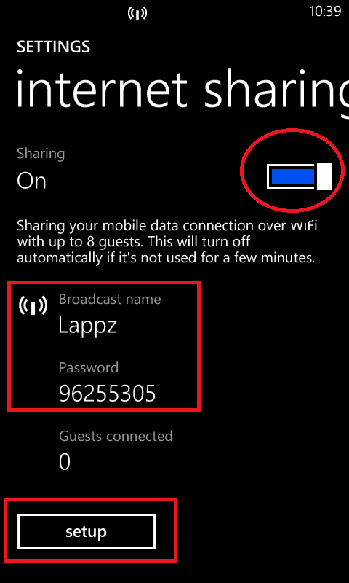Tap the Broadcast name label
Viewport: 349px width, 583px height.
tap(110, 299)
